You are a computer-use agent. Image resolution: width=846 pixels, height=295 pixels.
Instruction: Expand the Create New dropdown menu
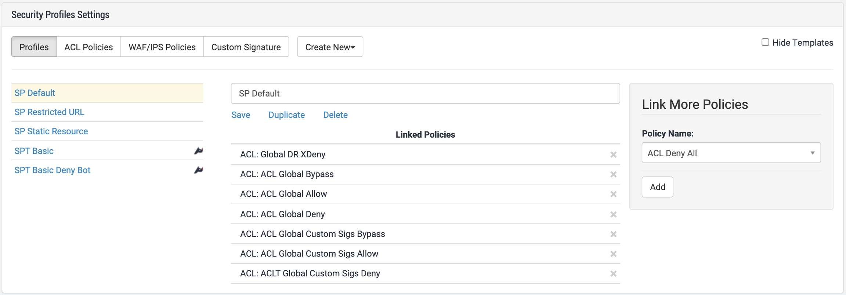coord(330,47)
